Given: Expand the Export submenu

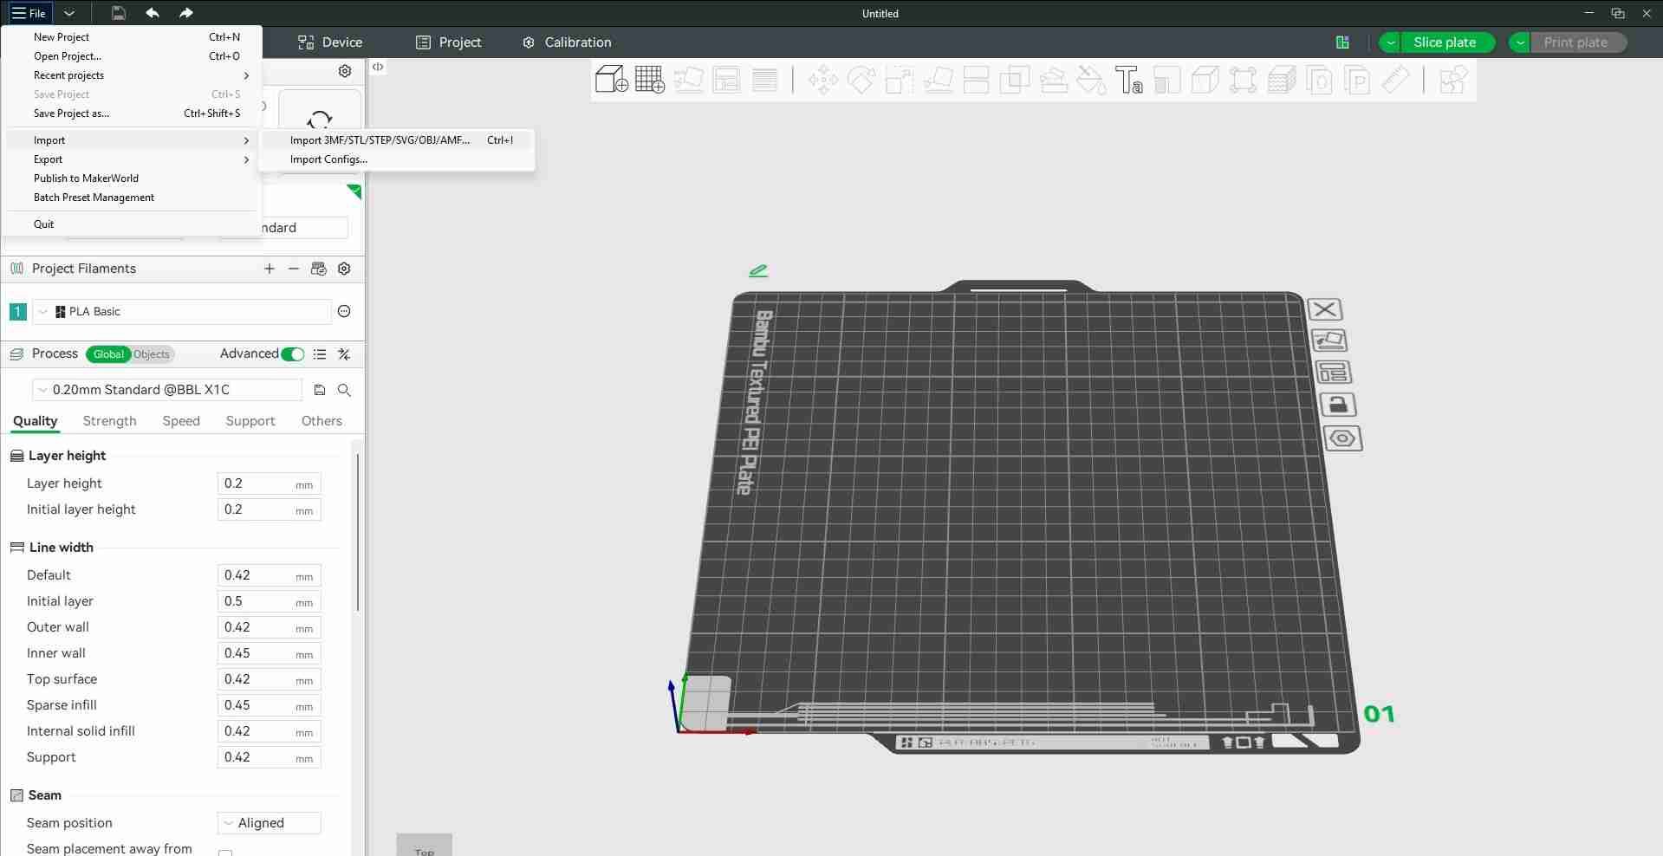Looking at the screenshot, I should [x=130, y=159].
